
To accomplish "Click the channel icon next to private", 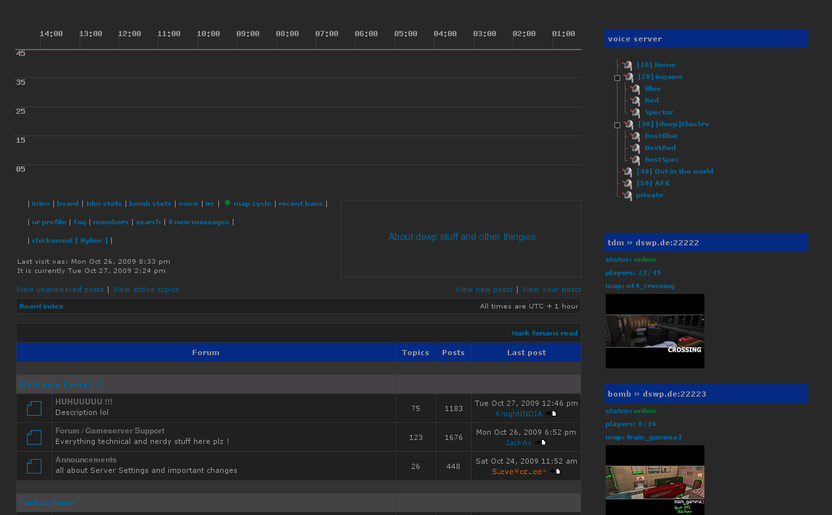I will 627,195.
